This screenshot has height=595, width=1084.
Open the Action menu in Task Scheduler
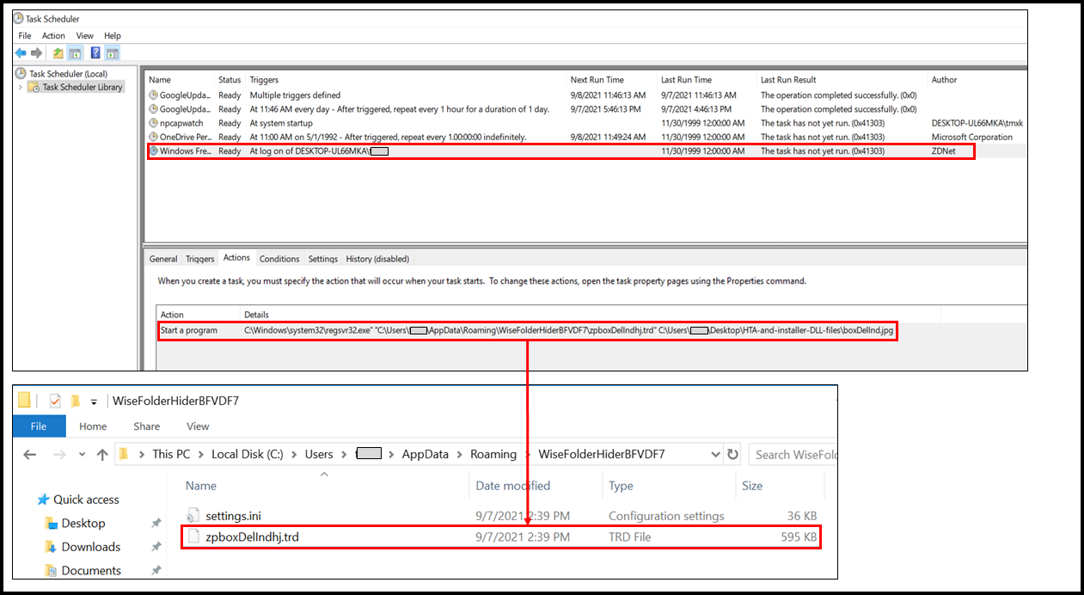click(53, 35)
